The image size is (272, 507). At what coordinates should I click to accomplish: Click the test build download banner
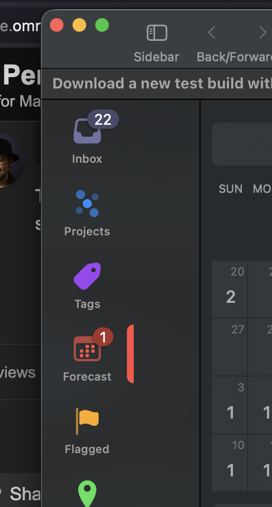[156, 84]
